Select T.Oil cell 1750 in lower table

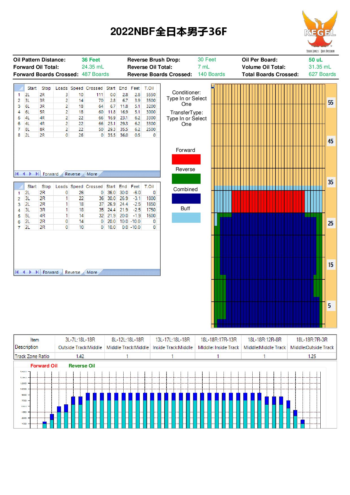(x=149, y=210)
